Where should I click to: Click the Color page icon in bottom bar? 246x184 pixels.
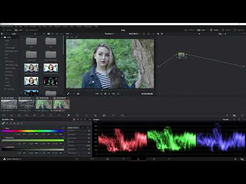pyautogui.click(x=138, y=159)
